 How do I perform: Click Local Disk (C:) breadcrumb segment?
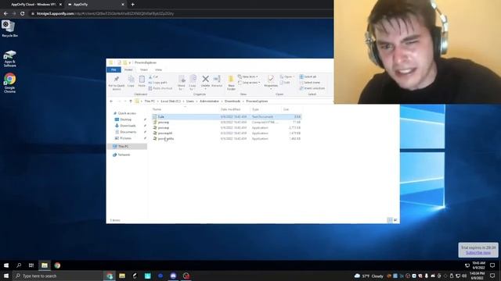(171, 101)
